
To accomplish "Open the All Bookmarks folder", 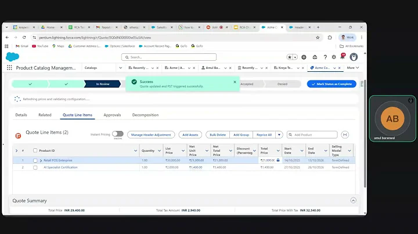I will coord(351,46).
